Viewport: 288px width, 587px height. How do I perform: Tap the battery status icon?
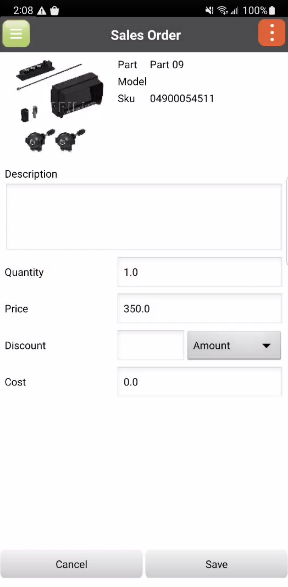[x=272, y=11]
